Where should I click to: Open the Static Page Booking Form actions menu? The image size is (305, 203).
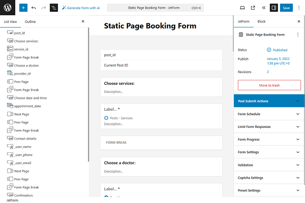click(297, 35)
